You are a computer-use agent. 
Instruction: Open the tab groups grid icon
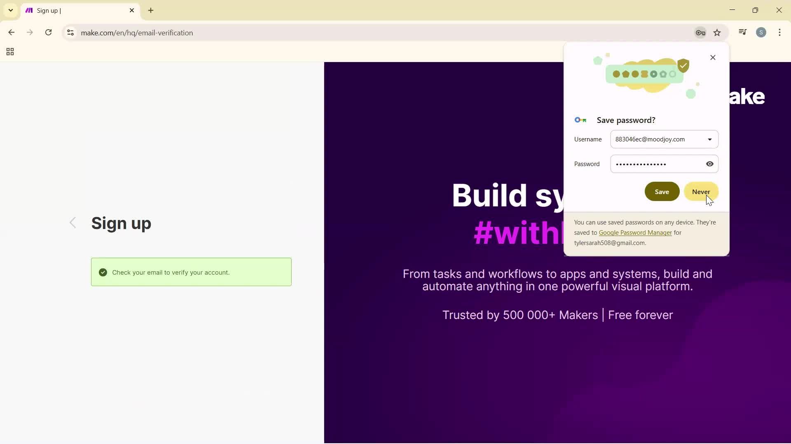(x=9, y=51)
